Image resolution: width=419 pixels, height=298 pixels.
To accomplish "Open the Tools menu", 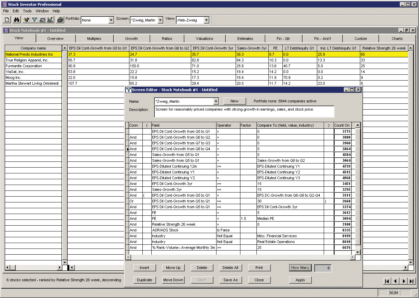I will point(27,11).
